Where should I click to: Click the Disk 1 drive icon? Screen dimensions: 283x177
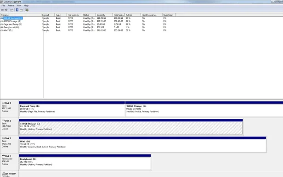(3, 120)
